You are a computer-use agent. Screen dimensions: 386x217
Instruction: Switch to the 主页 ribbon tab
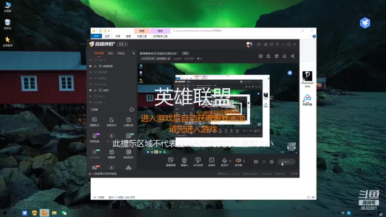(107, 36)
